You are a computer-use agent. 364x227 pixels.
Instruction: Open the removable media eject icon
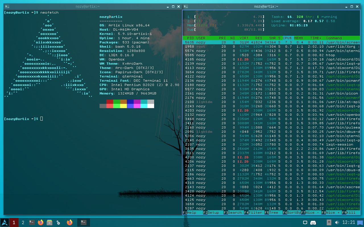coord(329,222)
